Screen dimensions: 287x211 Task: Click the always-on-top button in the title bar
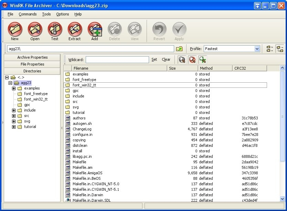tap(257, 6)
